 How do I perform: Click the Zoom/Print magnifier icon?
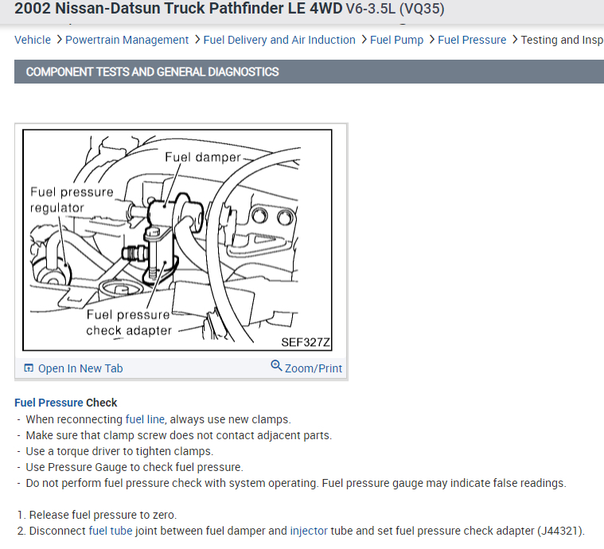(x=276, y=365)
